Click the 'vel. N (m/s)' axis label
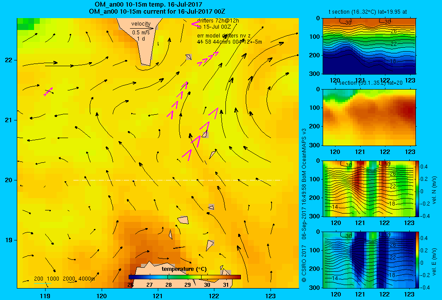442x300 pixels. [x=434, y=190]
